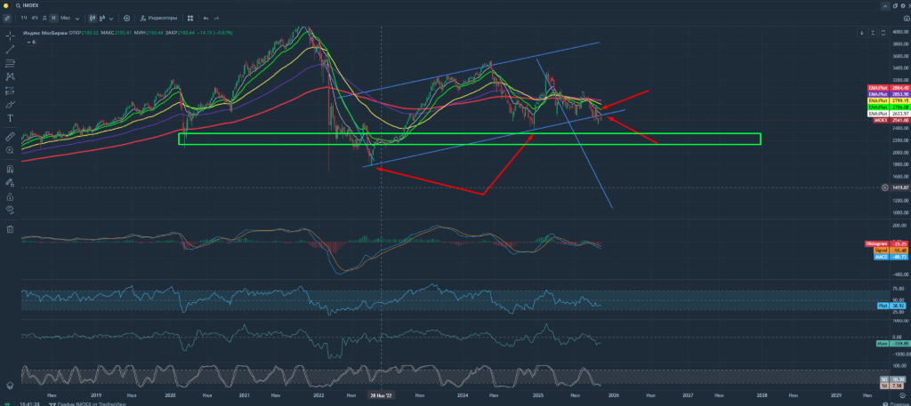Expand the collapsed indicators legend showing 6
Viewport: 911px width, 406px height.
coord(31,42)
